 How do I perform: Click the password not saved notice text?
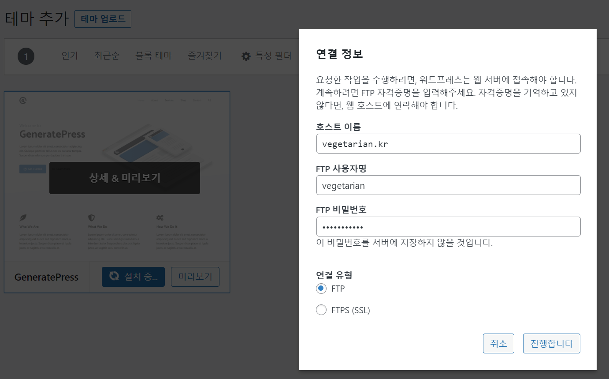405,243
